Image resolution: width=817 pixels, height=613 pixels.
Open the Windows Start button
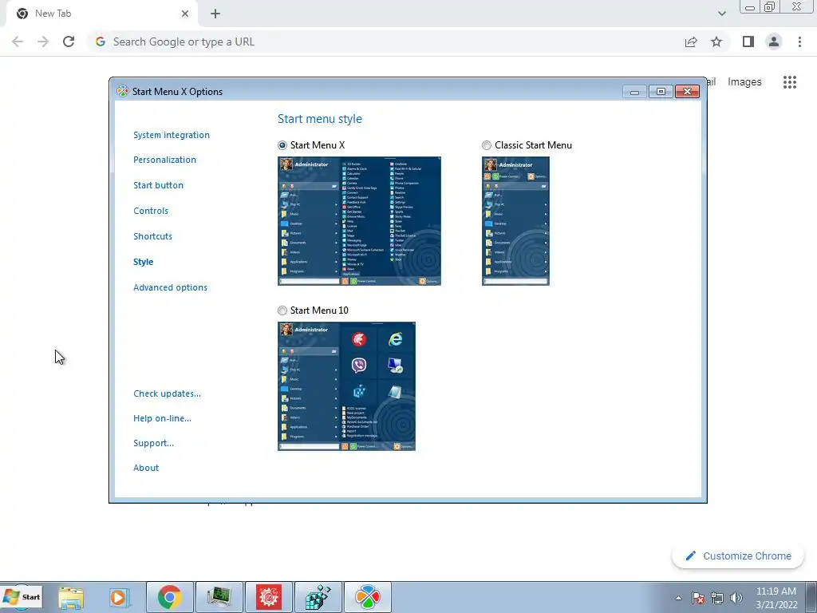point(22,597)
